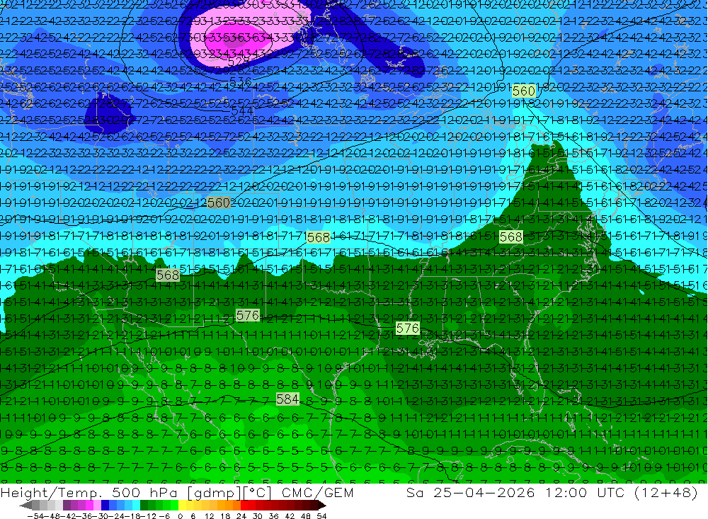Click the "500 hPa" level text
Screen dimensions: 708x519
click(143, 493)
